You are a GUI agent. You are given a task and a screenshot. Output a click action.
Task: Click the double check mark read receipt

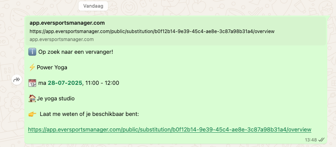click(x=321, y=140)
